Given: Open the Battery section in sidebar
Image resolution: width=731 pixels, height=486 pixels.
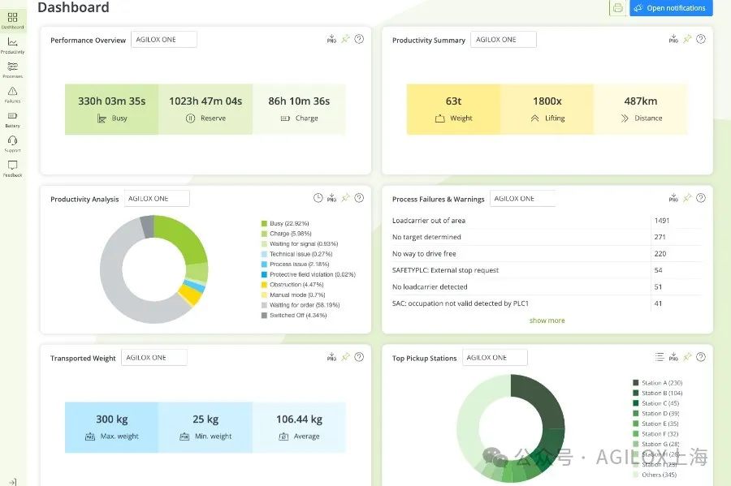Looking at the screenshot, I should coord(12,118).
